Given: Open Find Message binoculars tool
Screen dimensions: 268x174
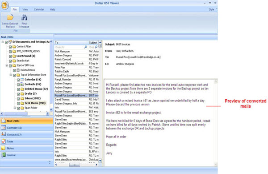Looking at the screenshot, I should coord(24,17).
